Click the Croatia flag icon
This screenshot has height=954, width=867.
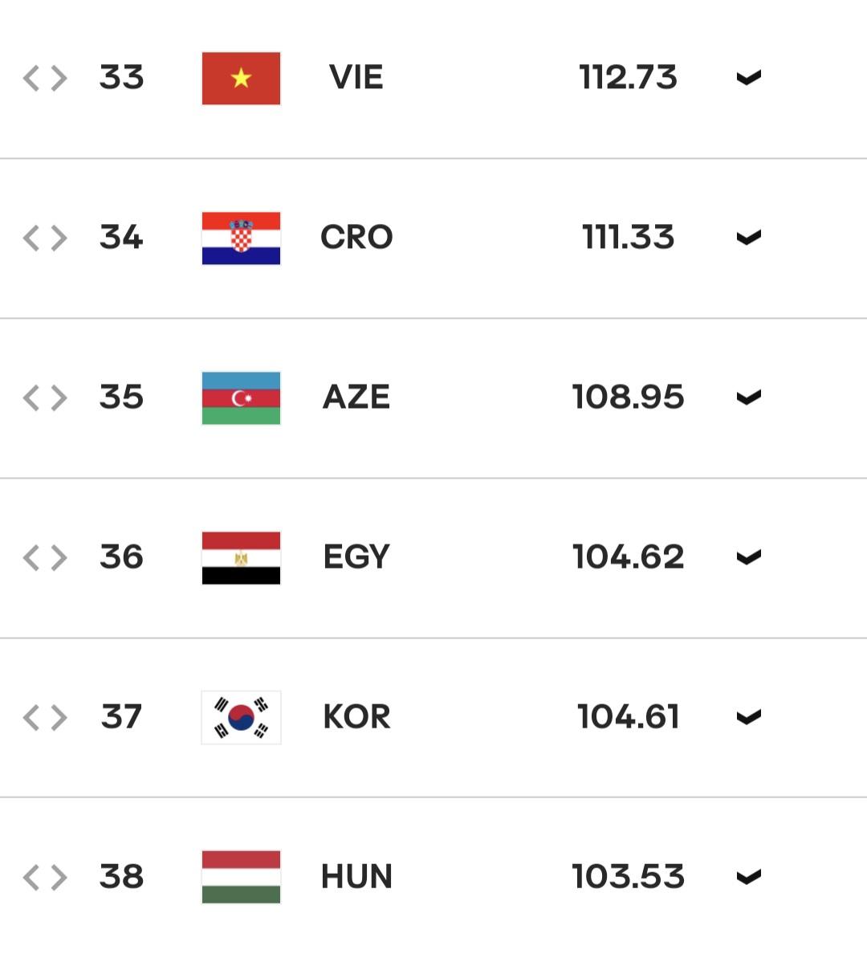[241, 238]
